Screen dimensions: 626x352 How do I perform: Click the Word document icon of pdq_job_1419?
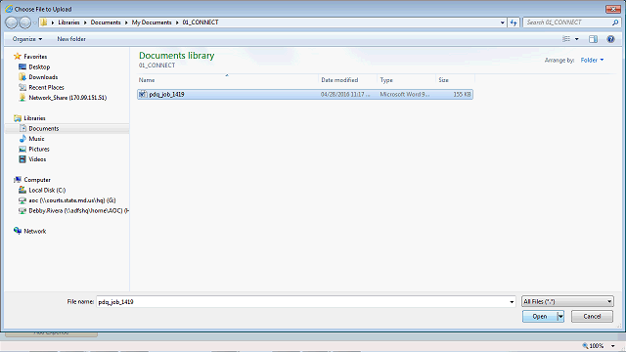click(x=143, y=94)
